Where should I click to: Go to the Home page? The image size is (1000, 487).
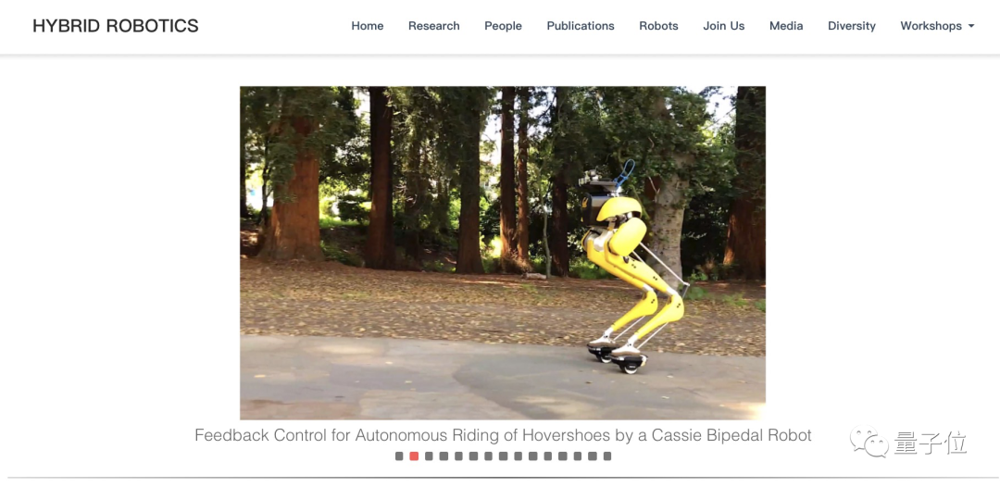[368, 26]
